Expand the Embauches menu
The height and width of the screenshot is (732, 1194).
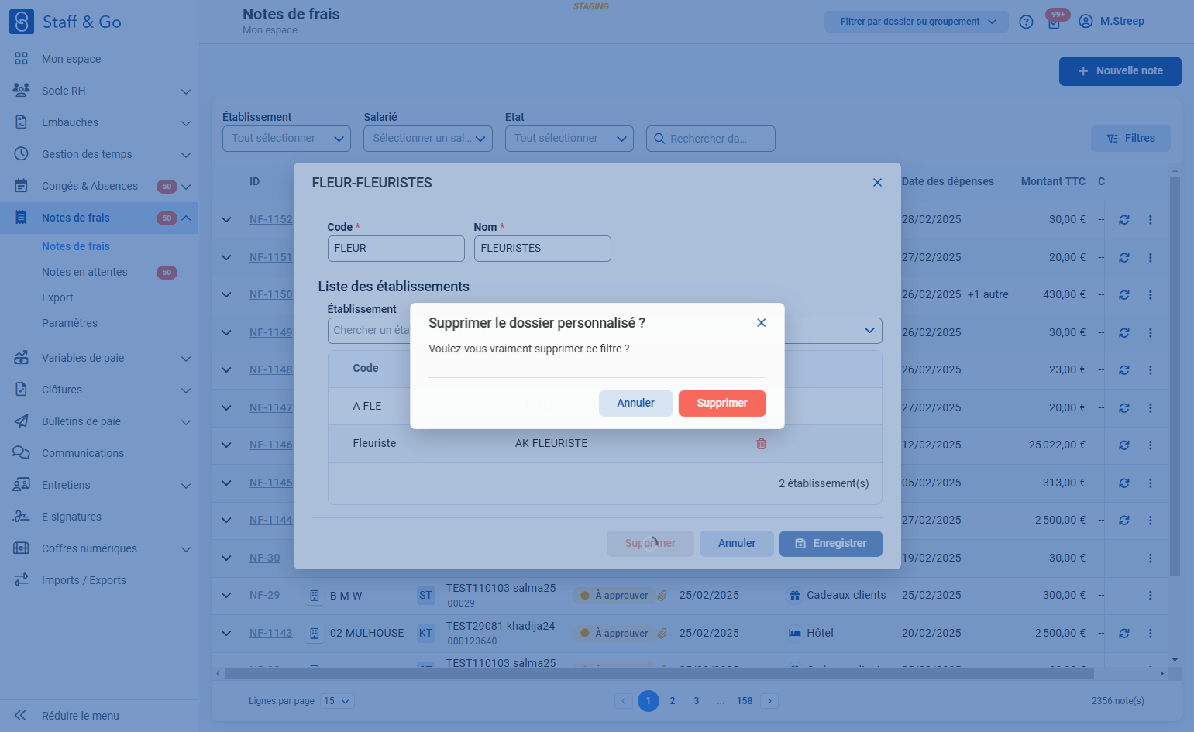98,122
